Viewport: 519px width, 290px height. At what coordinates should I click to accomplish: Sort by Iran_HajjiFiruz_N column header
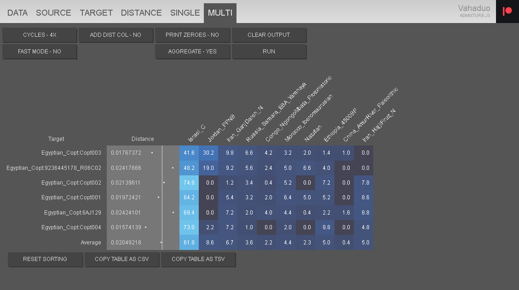379,126
